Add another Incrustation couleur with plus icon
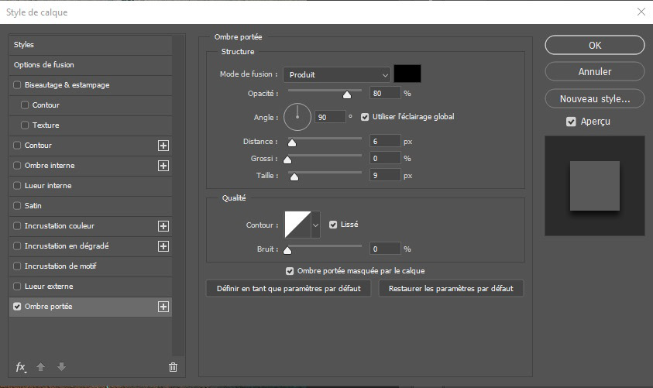Viewport: 653px width, 388px height. point(163,226)
